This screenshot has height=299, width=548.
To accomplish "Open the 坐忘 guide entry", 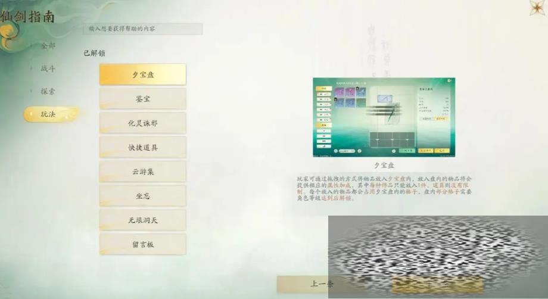I will 142,196.
